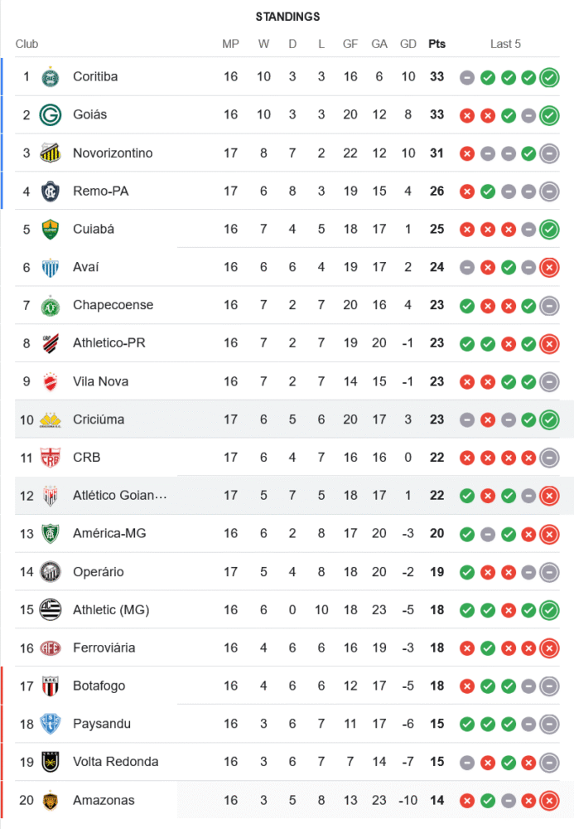This screenshot has width=574, height=829.
Task: Select the Atlético Goianiense team name
Action: [x=120, y=496]
